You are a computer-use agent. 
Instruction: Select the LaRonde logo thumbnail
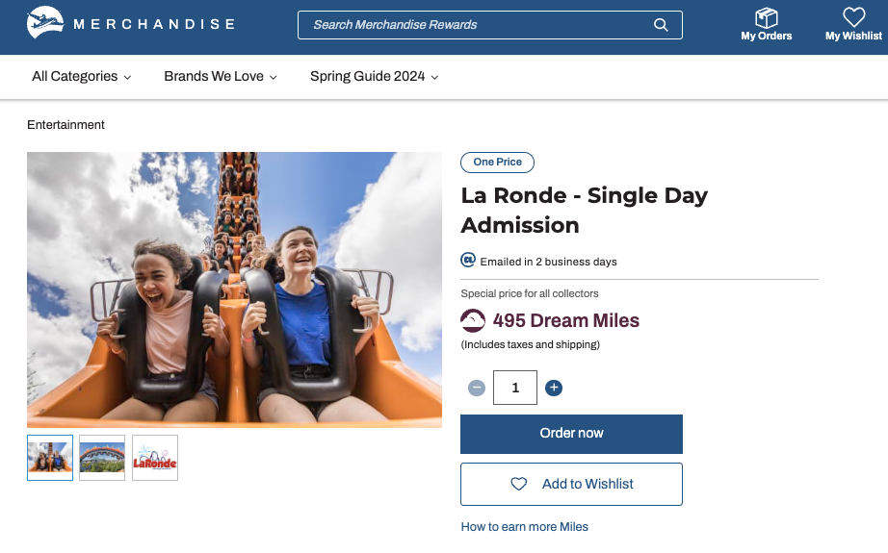[155, 458]
